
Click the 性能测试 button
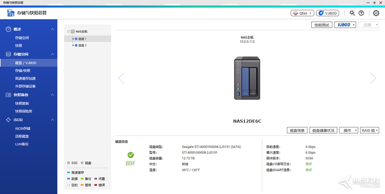[322, 25]
